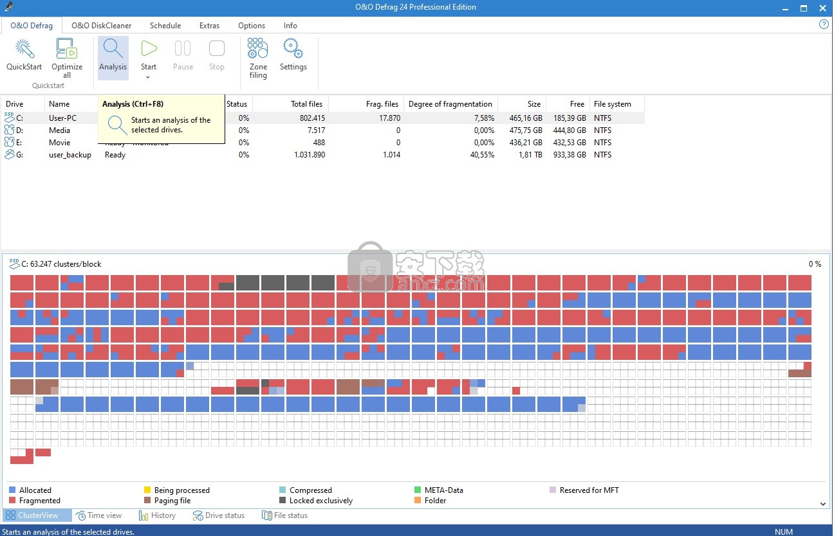Viewport: 834px width, 536px height.
Task: Sort by the File system column header
Action: [616, 104]
